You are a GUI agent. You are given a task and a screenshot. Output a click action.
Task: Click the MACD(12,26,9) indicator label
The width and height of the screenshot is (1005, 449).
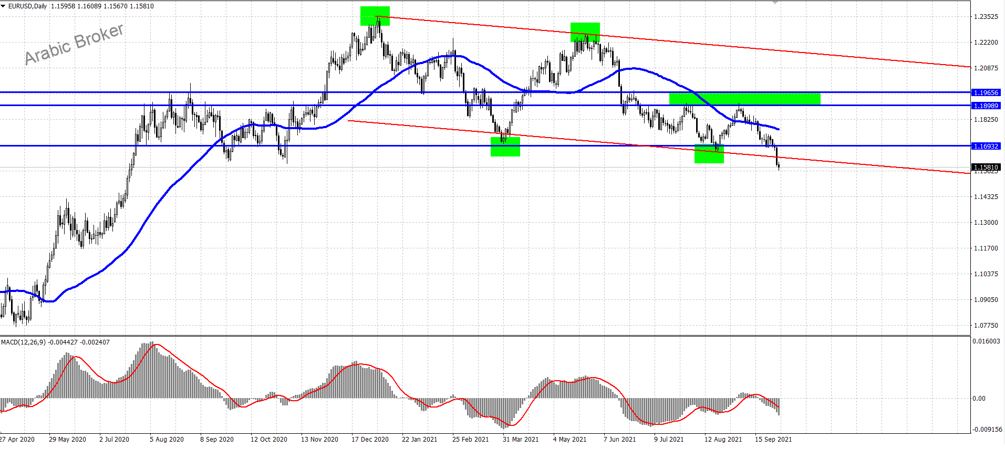point(24,342)
